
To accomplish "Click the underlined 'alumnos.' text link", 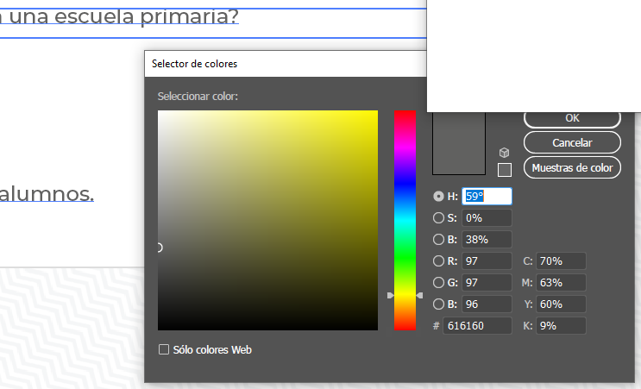I will click(x=47, y=194).
